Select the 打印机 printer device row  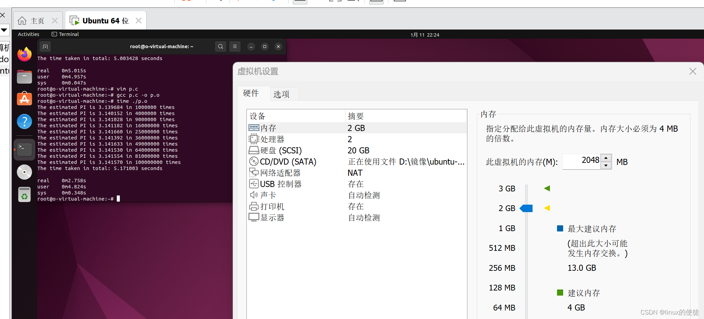(357, 206)
